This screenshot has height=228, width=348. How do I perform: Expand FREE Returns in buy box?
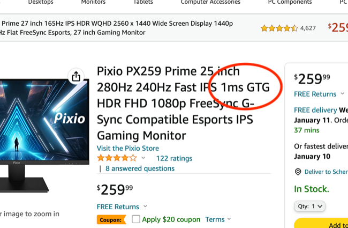point(319,94)
